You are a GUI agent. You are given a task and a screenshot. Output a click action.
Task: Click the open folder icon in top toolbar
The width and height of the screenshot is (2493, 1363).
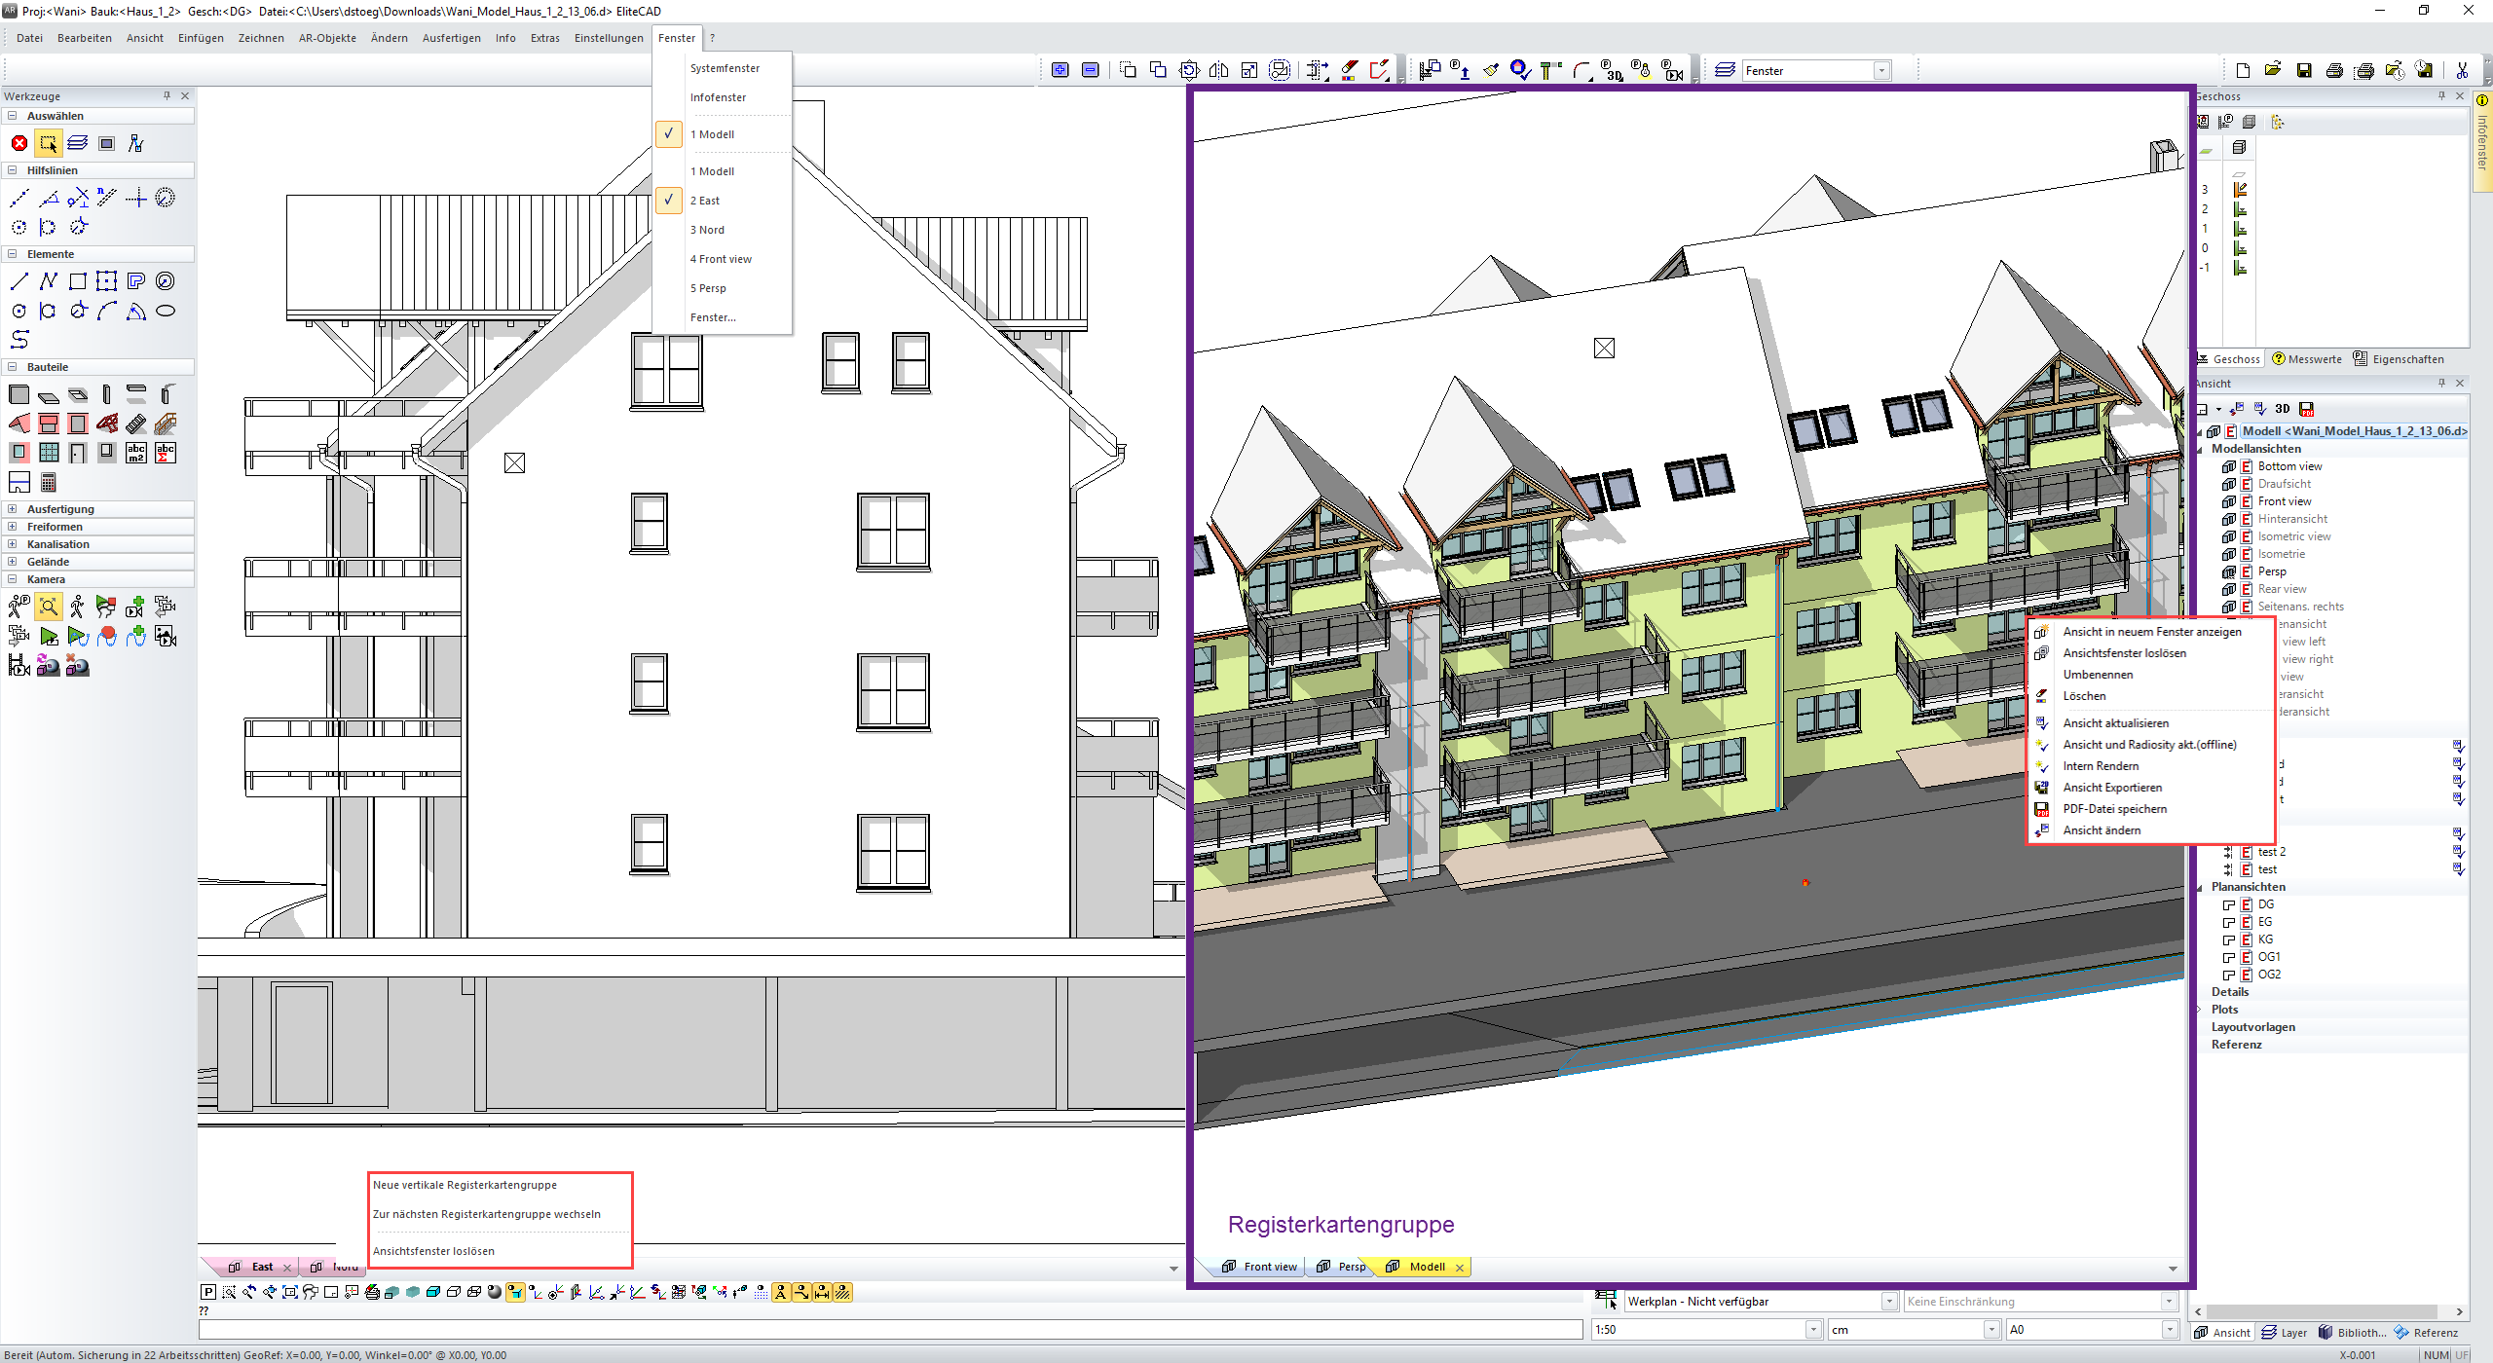[2273, 70]
